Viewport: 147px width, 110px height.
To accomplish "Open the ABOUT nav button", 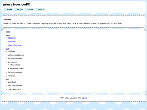I will (x=19, y=10).
